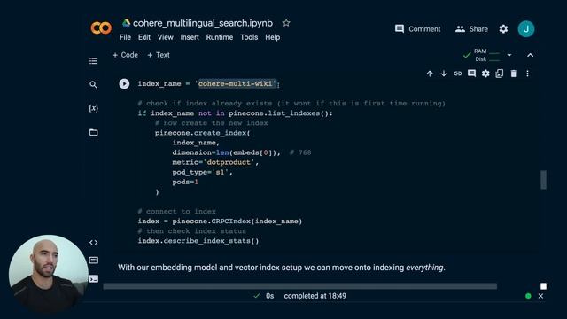Click the green connection status dot
Viewport: 567px width, 319px height.
(x=528, y=296)
